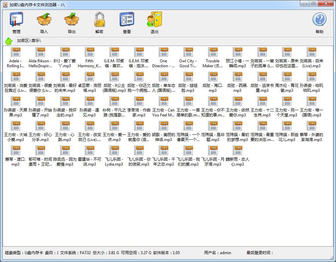Select 郁可唯 - 时间煮雨 mp3 file
Image resolution: width=336 pixels, height=262 pixels.
click(x=40, y=156)
